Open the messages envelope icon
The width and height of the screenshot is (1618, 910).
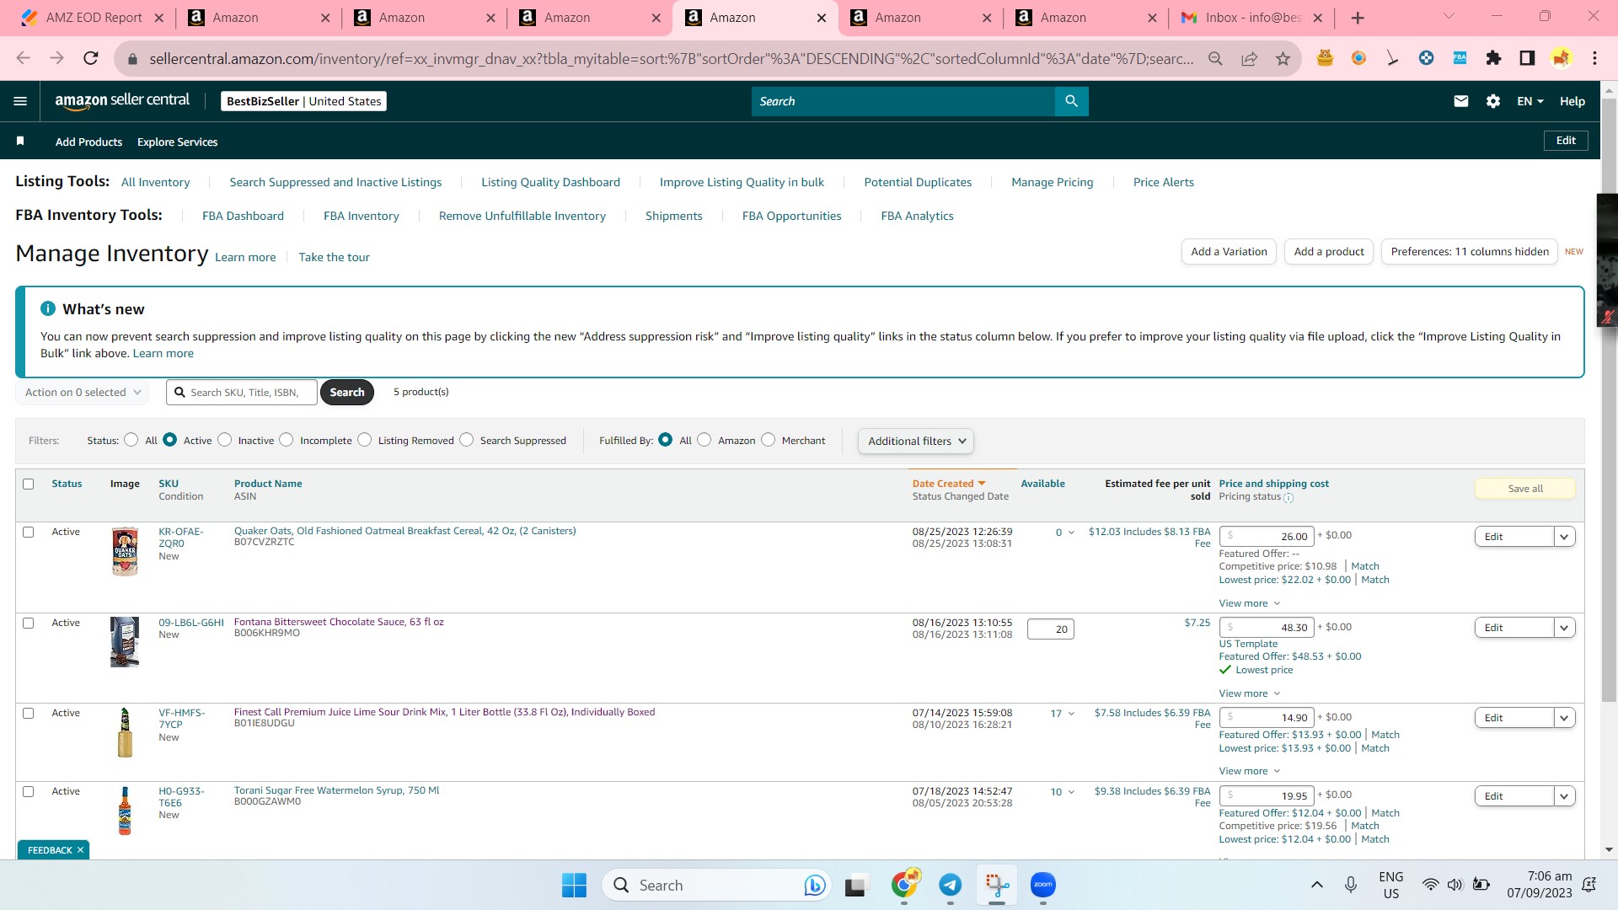(1461, 101)
